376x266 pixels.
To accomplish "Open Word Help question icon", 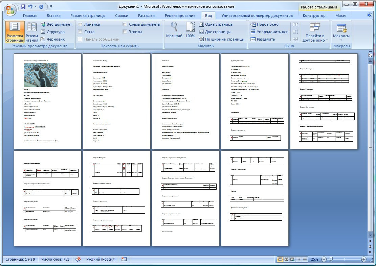I will pos(370,15).
